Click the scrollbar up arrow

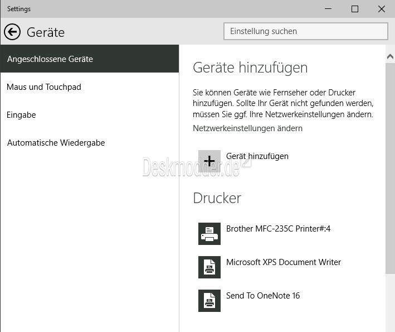(390, 57)
